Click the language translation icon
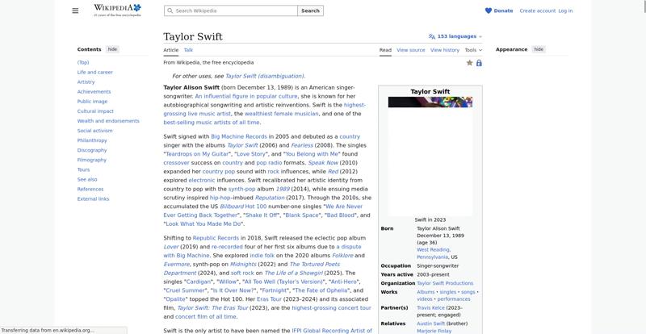The image size is (646, 334). coord(432,36)
